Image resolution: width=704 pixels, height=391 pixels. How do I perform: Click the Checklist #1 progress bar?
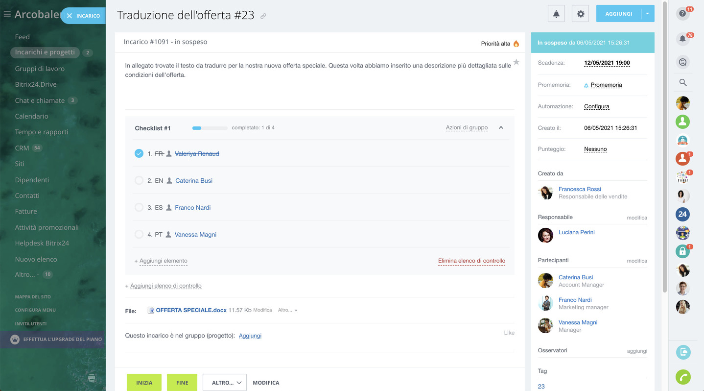pos(210,128)
